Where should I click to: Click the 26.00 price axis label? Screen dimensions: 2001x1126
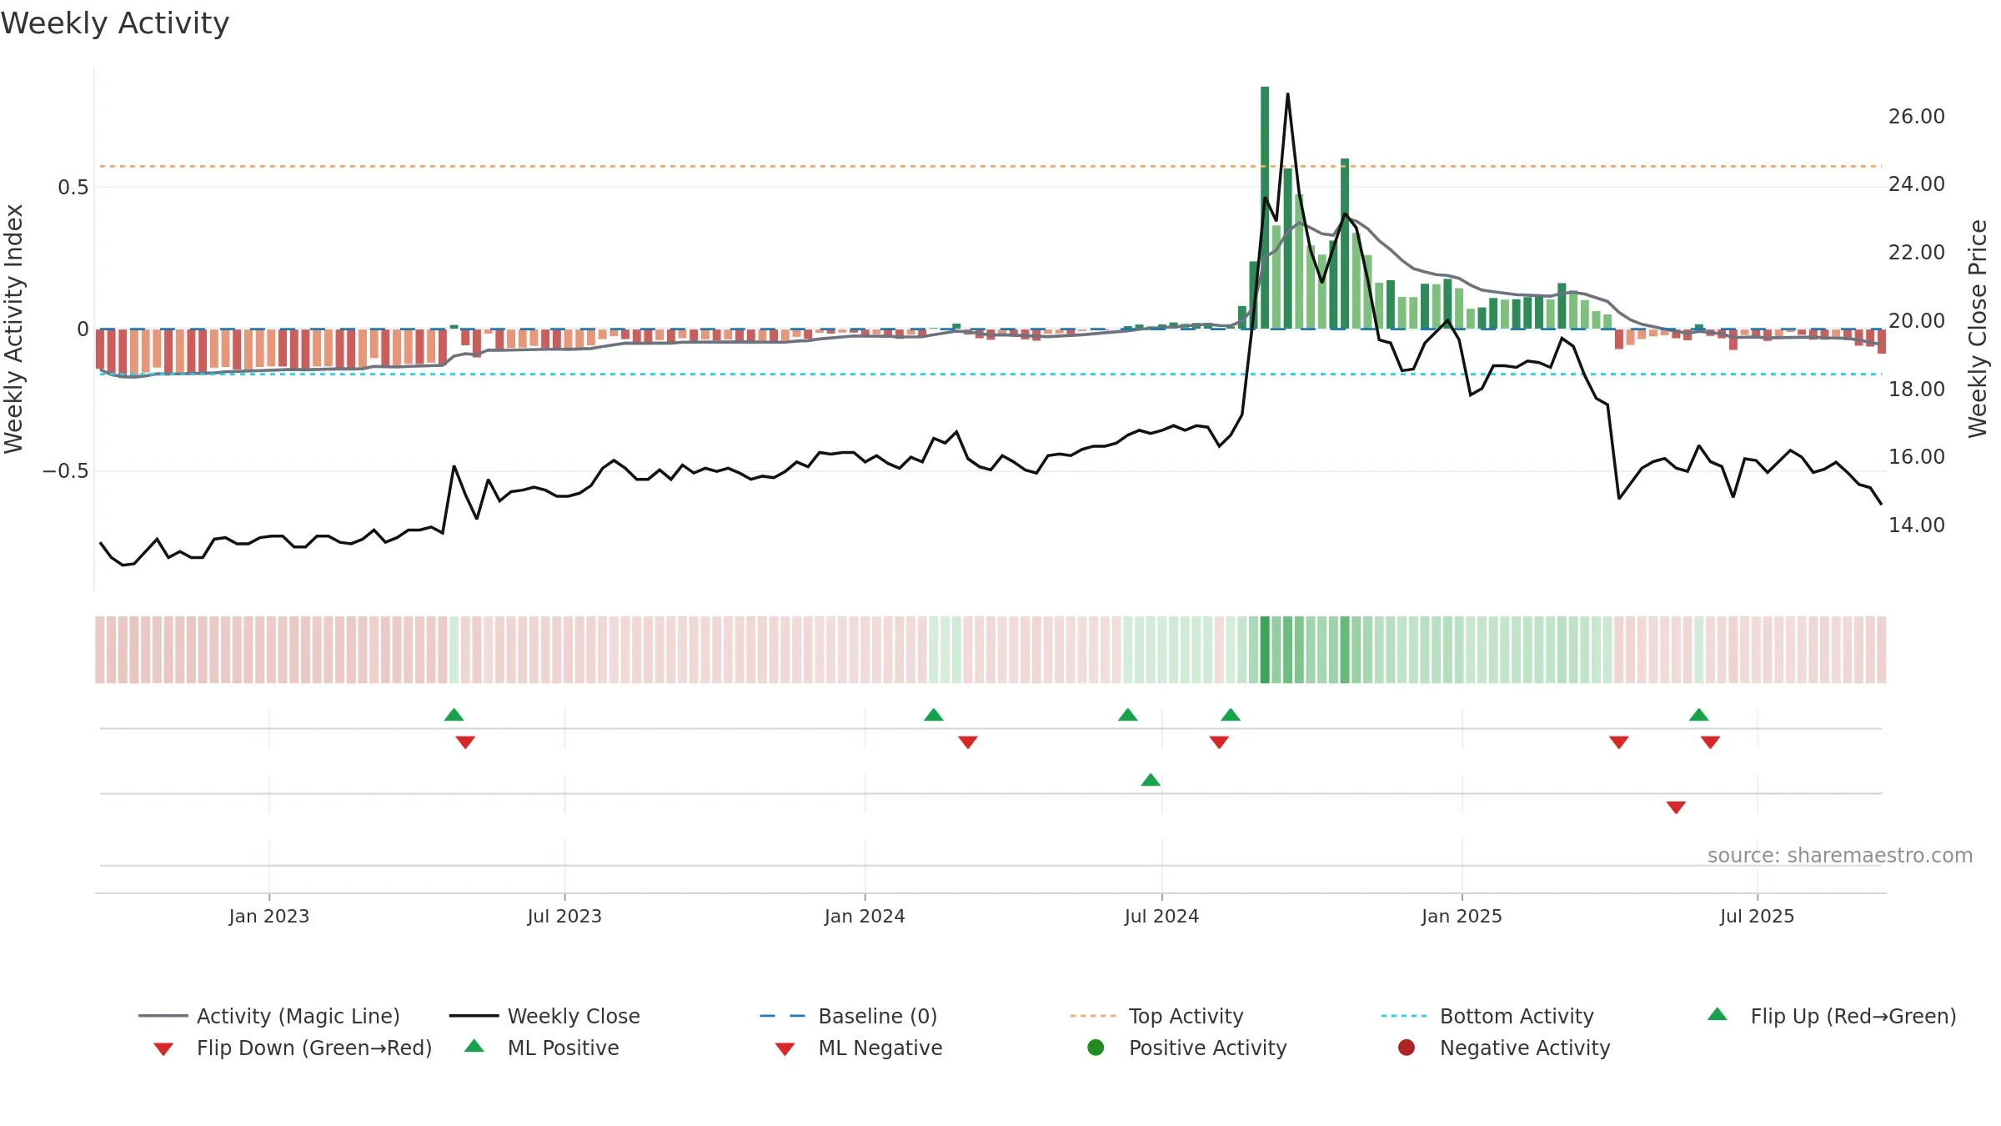pos(1916,116)
